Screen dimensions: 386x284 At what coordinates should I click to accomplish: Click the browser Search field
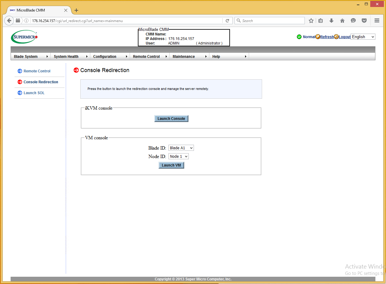(x=270, y=21)
